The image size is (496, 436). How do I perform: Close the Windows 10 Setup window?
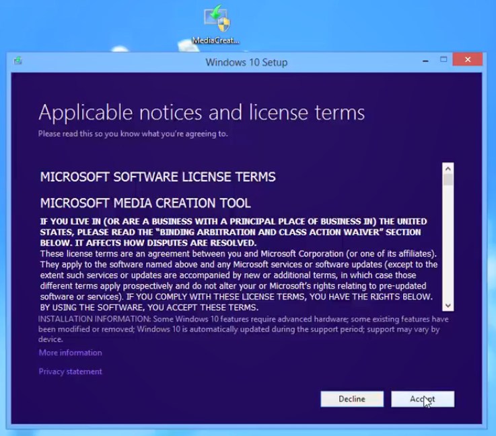tap(467, 61)
